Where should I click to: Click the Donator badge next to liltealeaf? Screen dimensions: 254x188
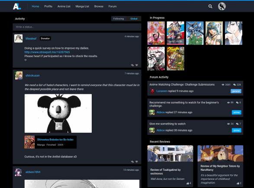(x=45, y=38)
